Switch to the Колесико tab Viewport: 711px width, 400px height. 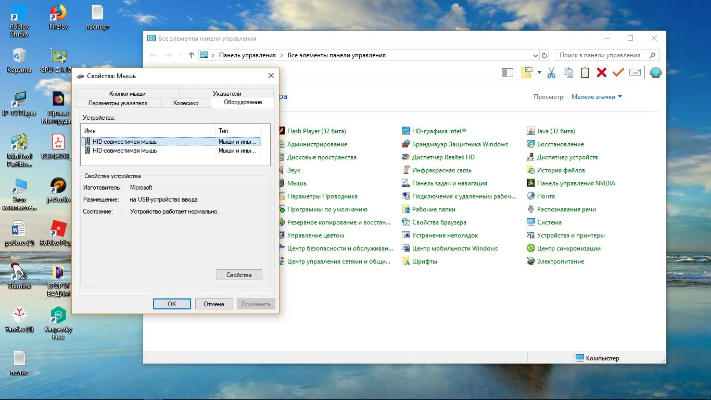point(185,103)
